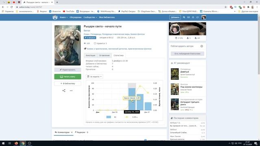Click the browser back arrow
This screenshot has height=146, width=260.
3,7
